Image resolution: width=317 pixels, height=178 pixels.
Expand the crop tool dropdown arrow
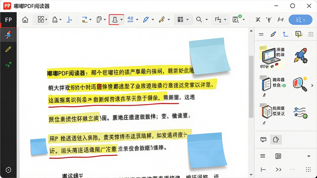click(x=225, y=19)
